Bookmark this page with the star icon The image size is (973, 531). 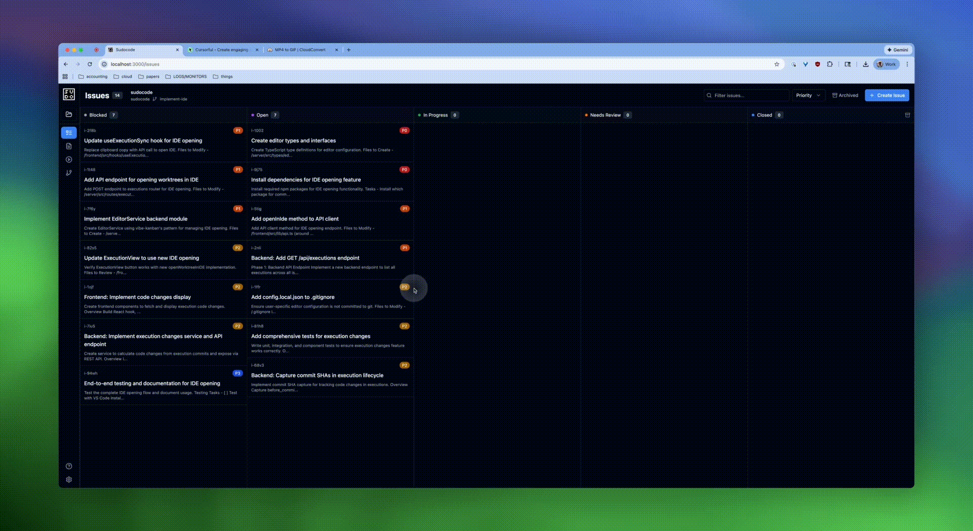tap(776, 64)
